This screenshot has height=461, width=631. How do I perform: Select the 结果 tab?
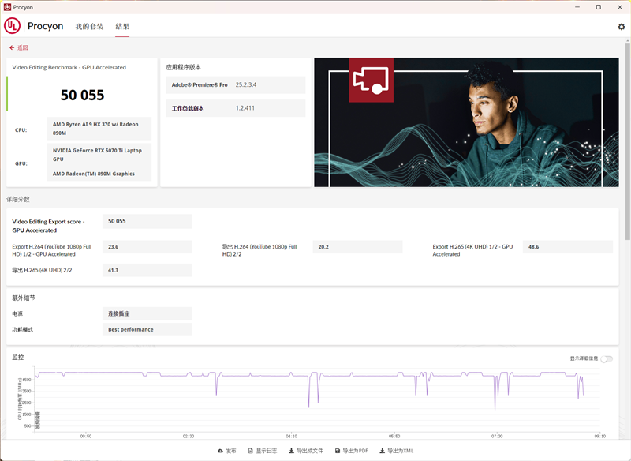coord(122,26)
